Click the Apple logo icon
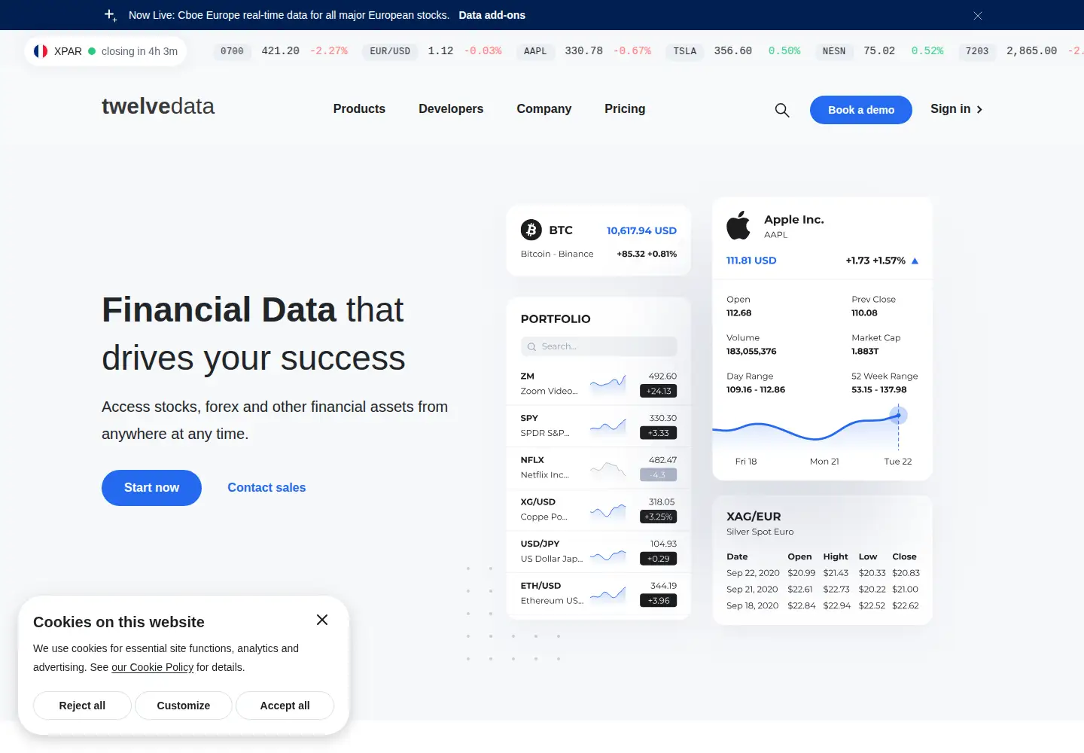Image resolution: width=1084 pixels, height=753 pixels. tap(738, 225)
